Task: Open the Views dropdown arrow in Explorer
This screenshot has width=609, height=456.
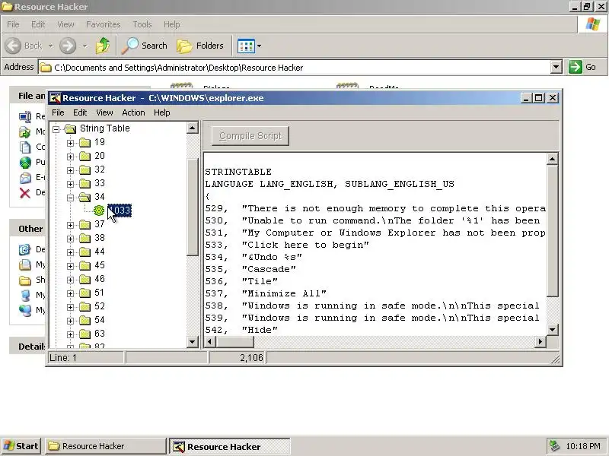Action: [x=259, y=46]
